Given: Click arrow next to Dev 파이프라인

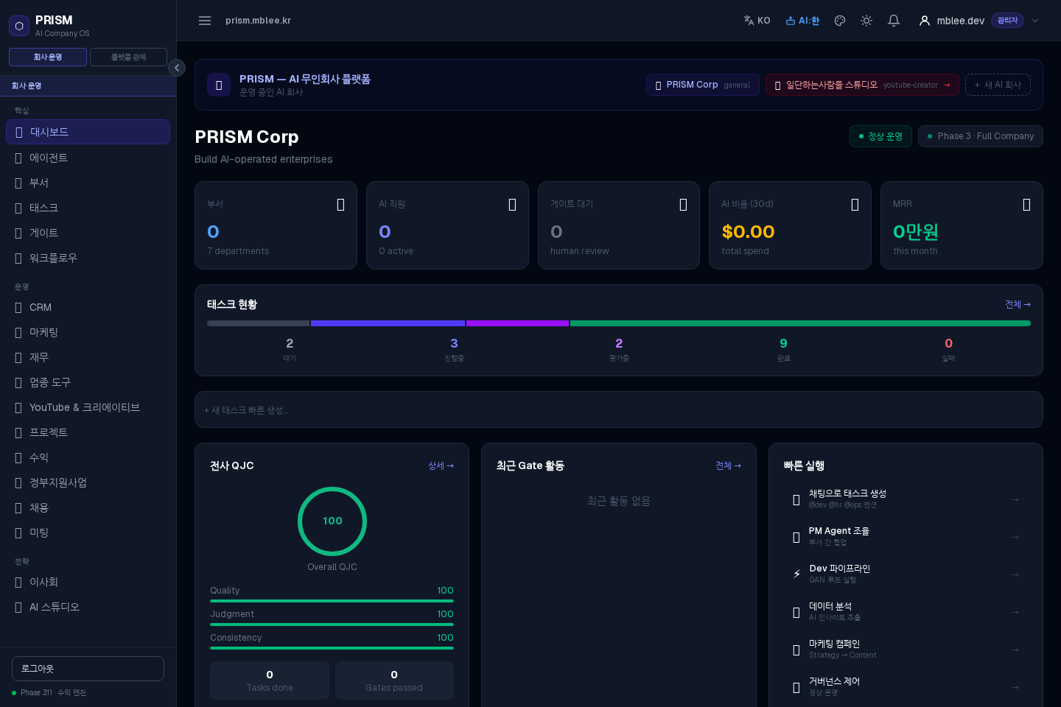Looking at the screenshot, I should click(x=1015, y=574).
